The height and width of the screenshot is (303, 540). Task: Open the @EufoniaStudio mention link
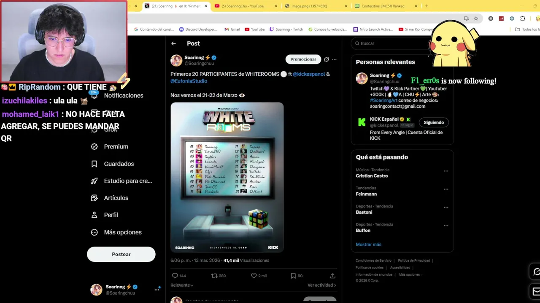click(x=189, y=81)
